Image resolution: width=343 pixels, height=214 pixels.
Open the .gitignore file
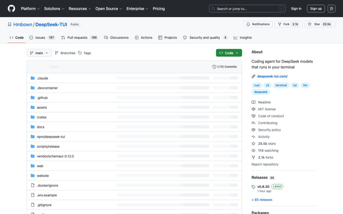[44, 205]
